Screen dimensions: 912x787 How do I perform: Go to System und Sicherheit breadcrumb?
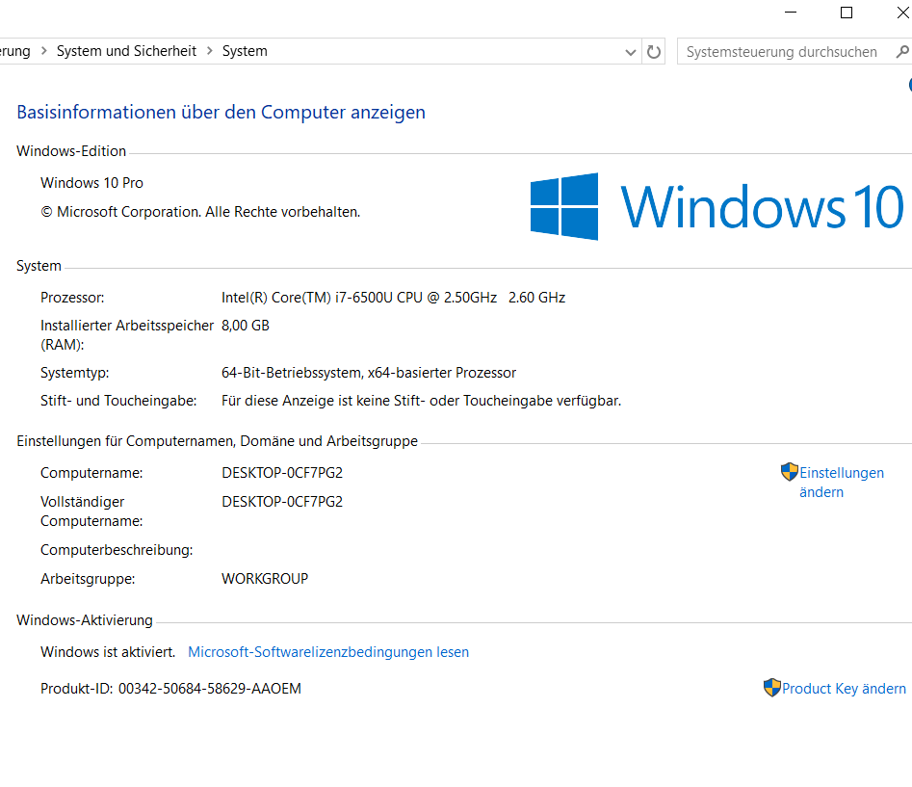(x=126, y=51)
